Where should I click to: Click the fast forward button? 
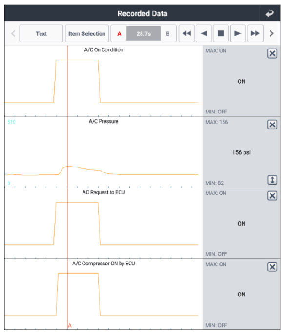pos(255,33)
